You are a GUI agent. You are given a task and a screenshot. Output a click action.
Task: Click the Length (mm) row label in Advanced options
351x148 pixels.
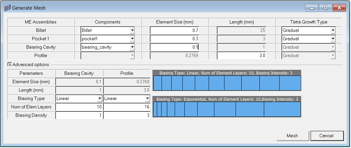pos(31,90)
